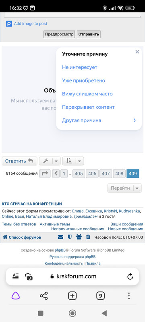
Task: Open Ваши сообщения link
Action: click(127, 224)
